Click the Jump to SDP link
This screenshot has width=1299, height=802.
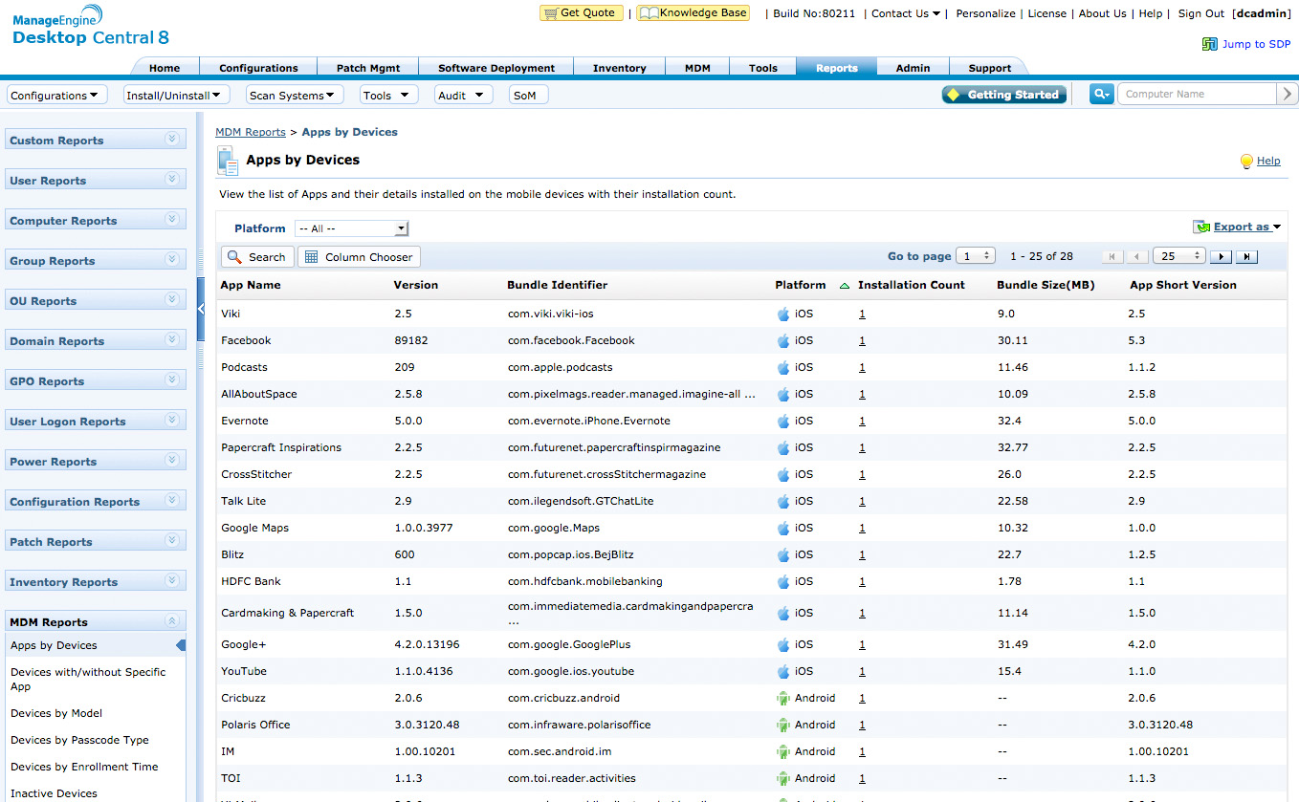point(1255,44)
